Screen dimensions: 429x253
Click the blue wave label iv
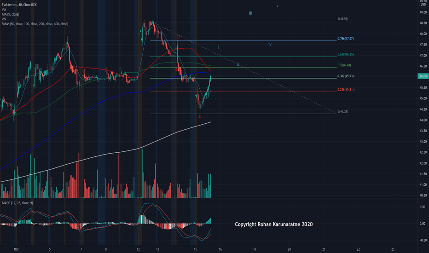point(270,44)
